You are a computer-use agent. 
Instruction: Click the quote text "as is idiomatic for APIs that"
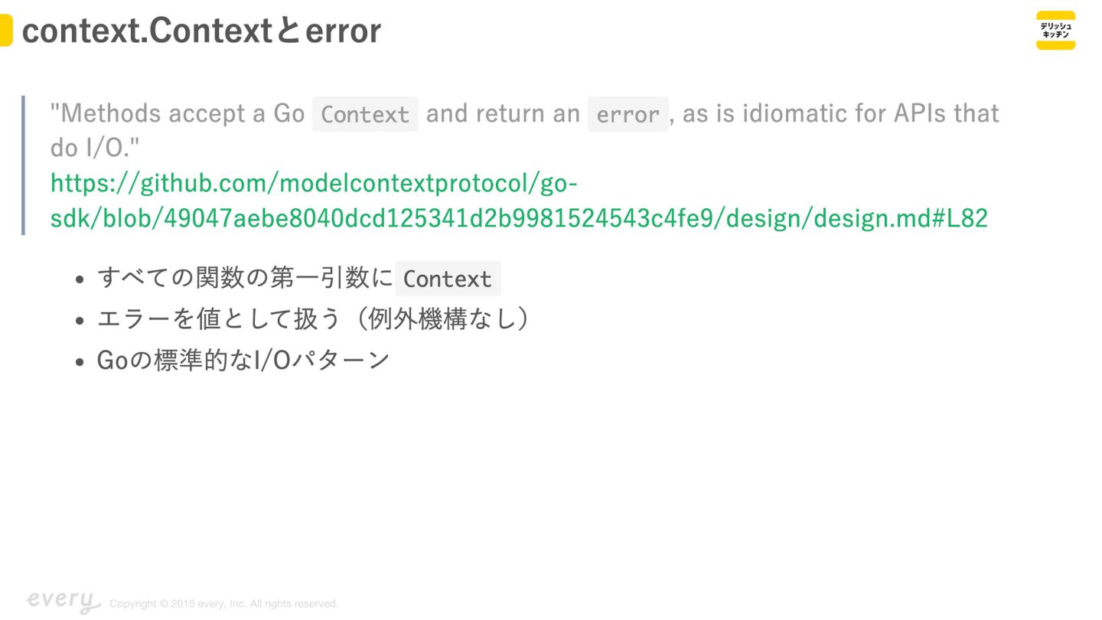840,113
